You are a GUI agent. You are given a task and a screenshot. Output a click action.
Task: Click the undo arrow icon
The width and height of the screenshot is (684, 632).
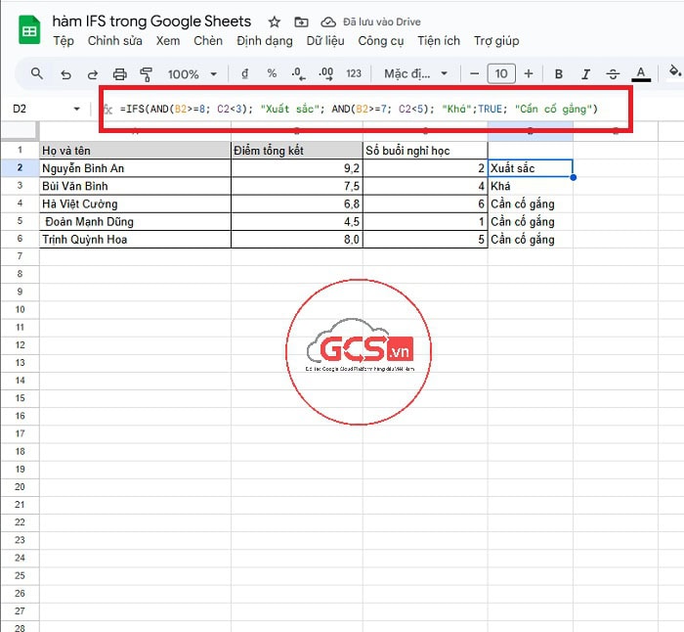click(x=65, y=73)
